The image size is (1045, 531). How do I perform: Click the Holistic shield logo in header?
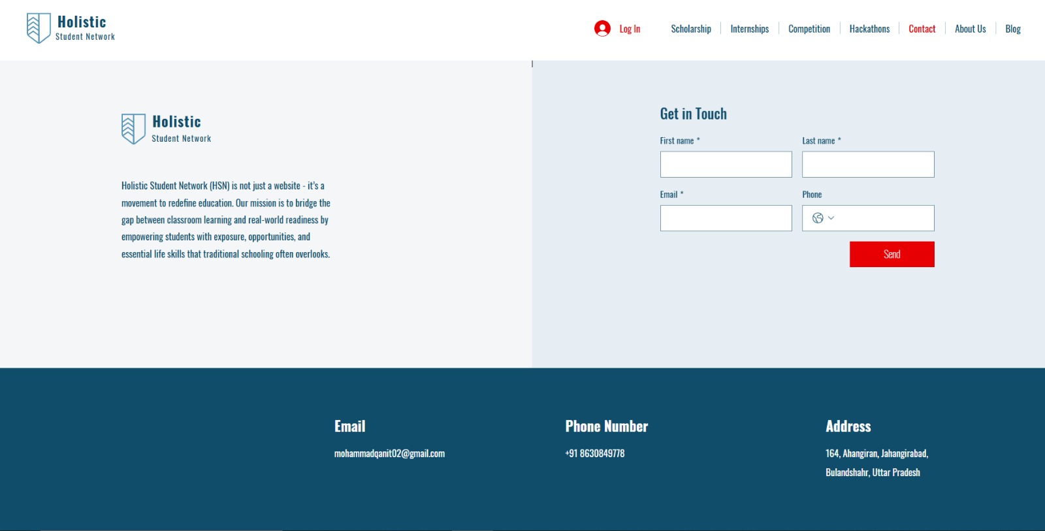39,28
